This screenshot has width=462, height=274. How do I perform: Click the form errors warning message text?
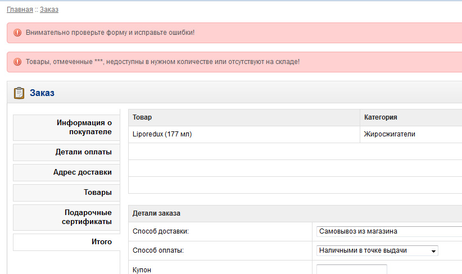point(110,33)
